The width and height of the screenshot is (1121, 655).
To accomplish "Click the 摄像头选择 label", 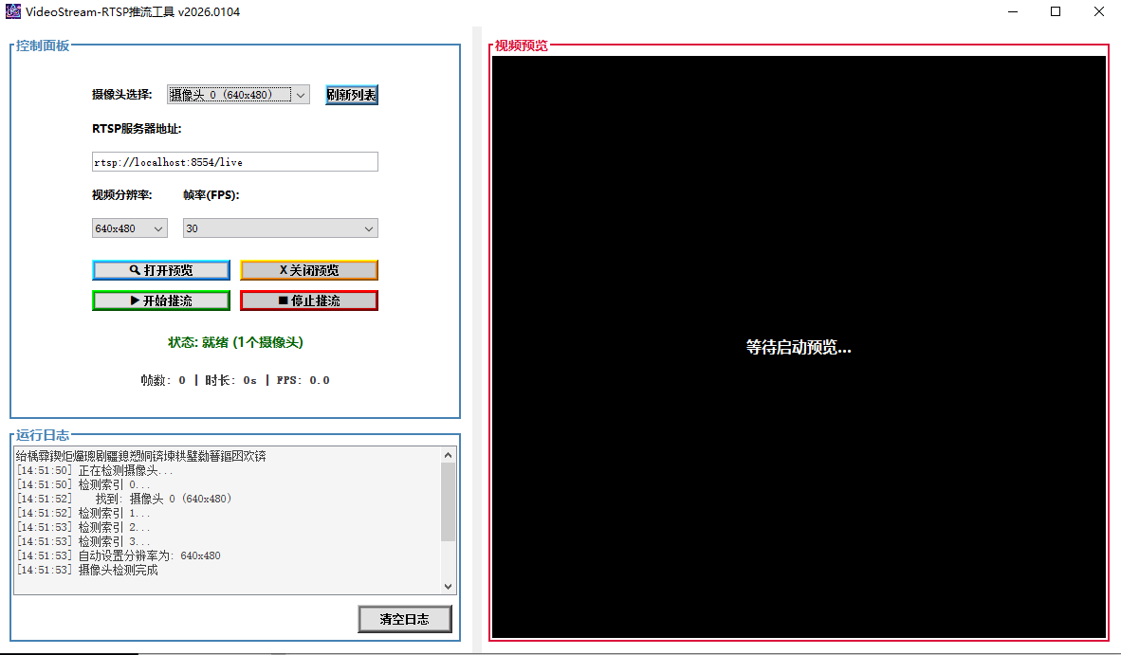I will coord(121,94).
